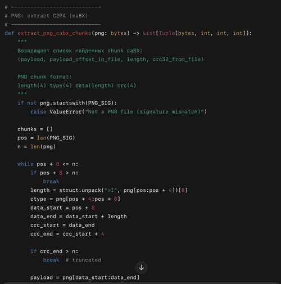Click the 'PNG chunk format:' docstring line
Image resolution: width=281 pixels, height=284 pixels.
44,77
